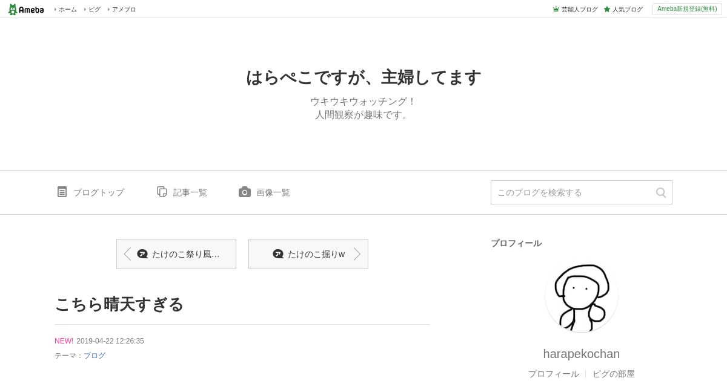
Task: Open the ピグの部屋 link
Action: pos(614,374)
